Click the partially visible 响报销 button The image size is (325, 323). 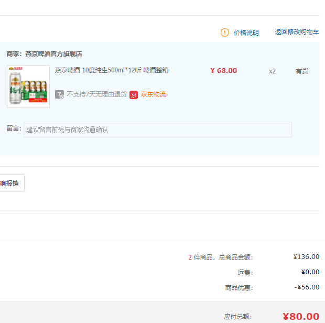(x=12, y=183)
